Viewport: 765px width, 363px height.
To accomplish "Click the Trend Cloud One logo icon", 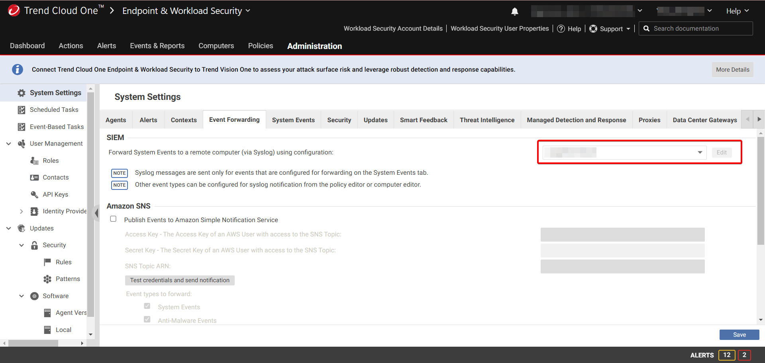I will click(x=14, y=10).
